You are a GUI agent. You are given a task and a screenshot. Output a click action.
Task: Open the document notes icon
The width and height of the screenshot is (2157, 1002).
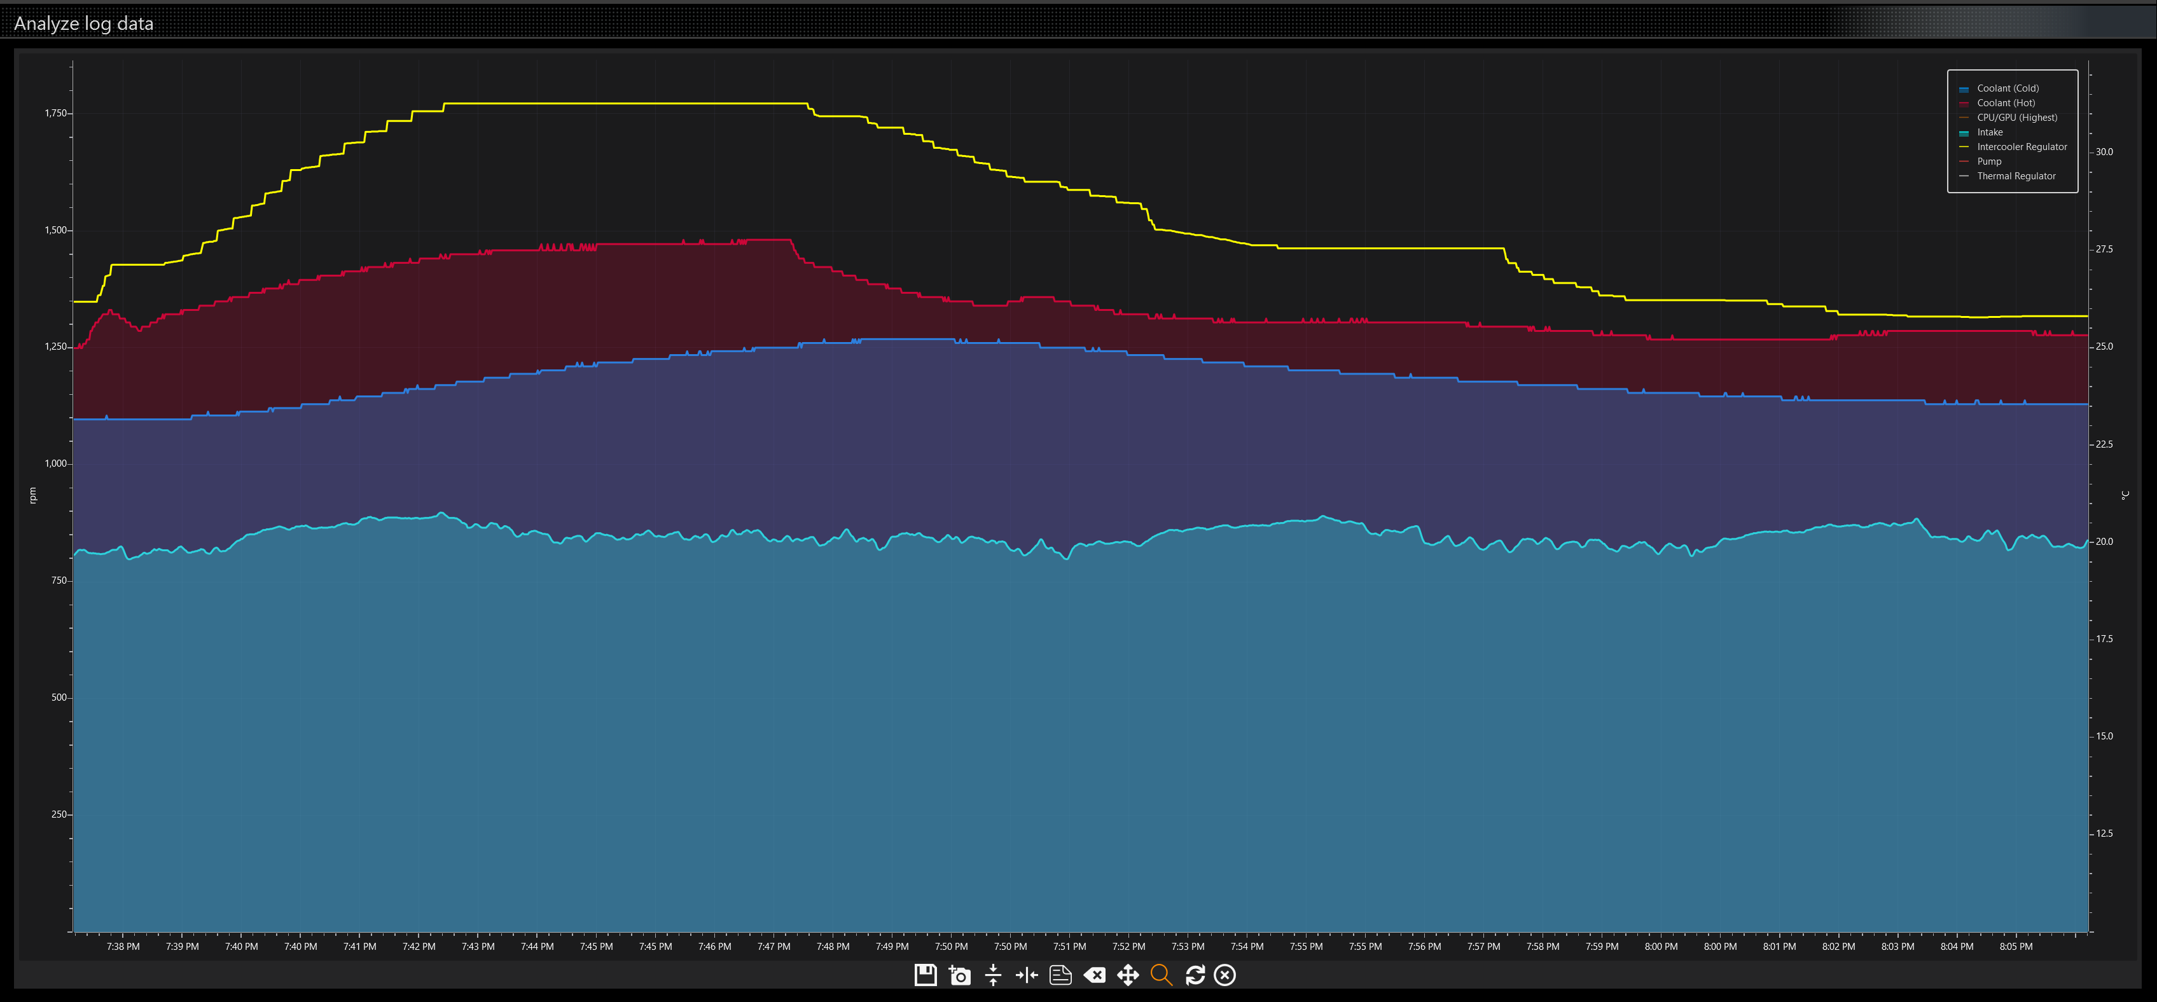1061,975
